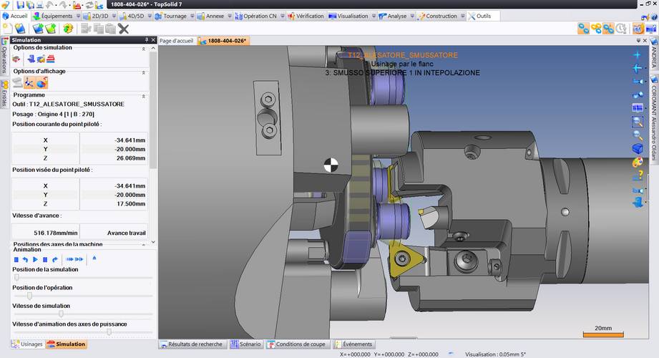This screenshot has height=358, width=659.
Task: Click the delete X icon in the toolbar
Action: pyautogui.click(x=123, y=29)
